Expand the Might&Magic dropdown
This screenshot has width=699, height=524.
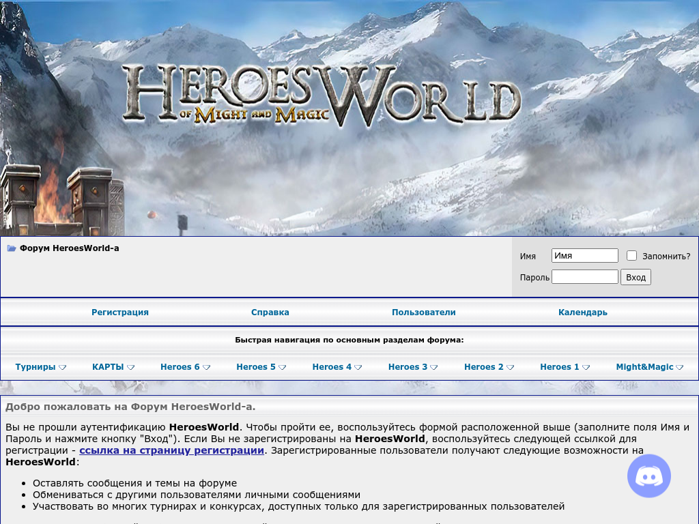click(x=649, y=367)
